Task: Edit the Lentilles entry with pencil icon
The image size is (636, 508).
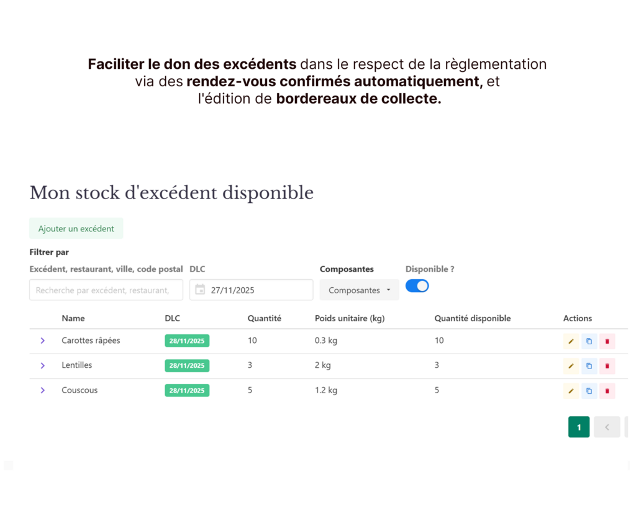Action: [571, 366]
